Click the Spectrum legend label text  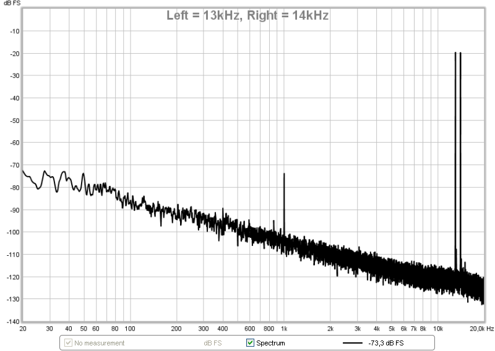pyautogui.click(x=270, y=343)
